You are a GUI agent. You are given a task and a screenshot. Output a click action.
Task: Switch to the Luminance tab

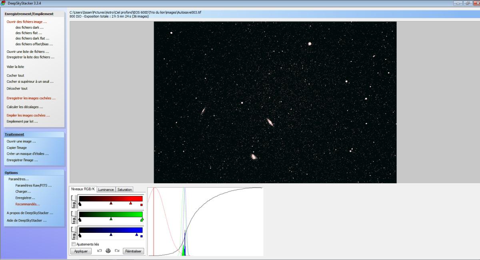[106, 190]
